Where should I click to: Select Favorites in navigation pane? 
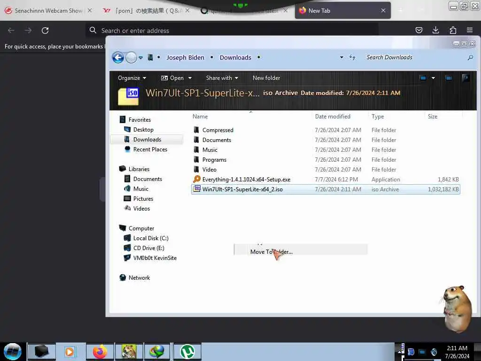click(139, 120)
